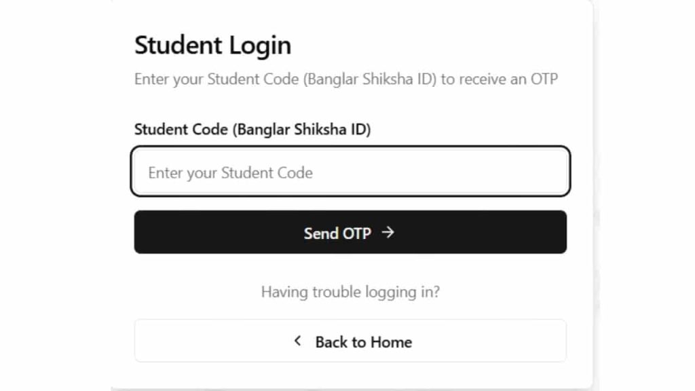695x391 pixels.
Task: Focus the Student Code input field
Action: [350, 172]
